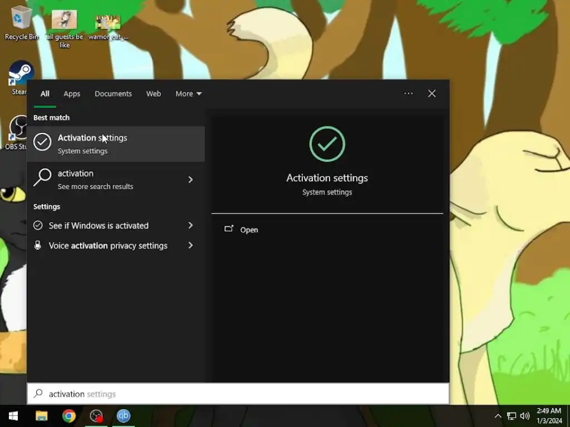Click 'See more search results' text
Screen dimensions: 570x427
[x=95, y=187]
